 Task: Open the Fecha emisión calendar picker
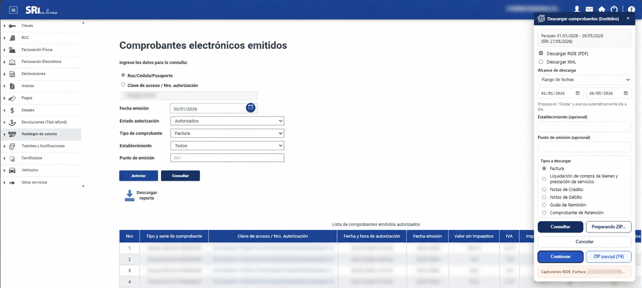pos(251,108)
